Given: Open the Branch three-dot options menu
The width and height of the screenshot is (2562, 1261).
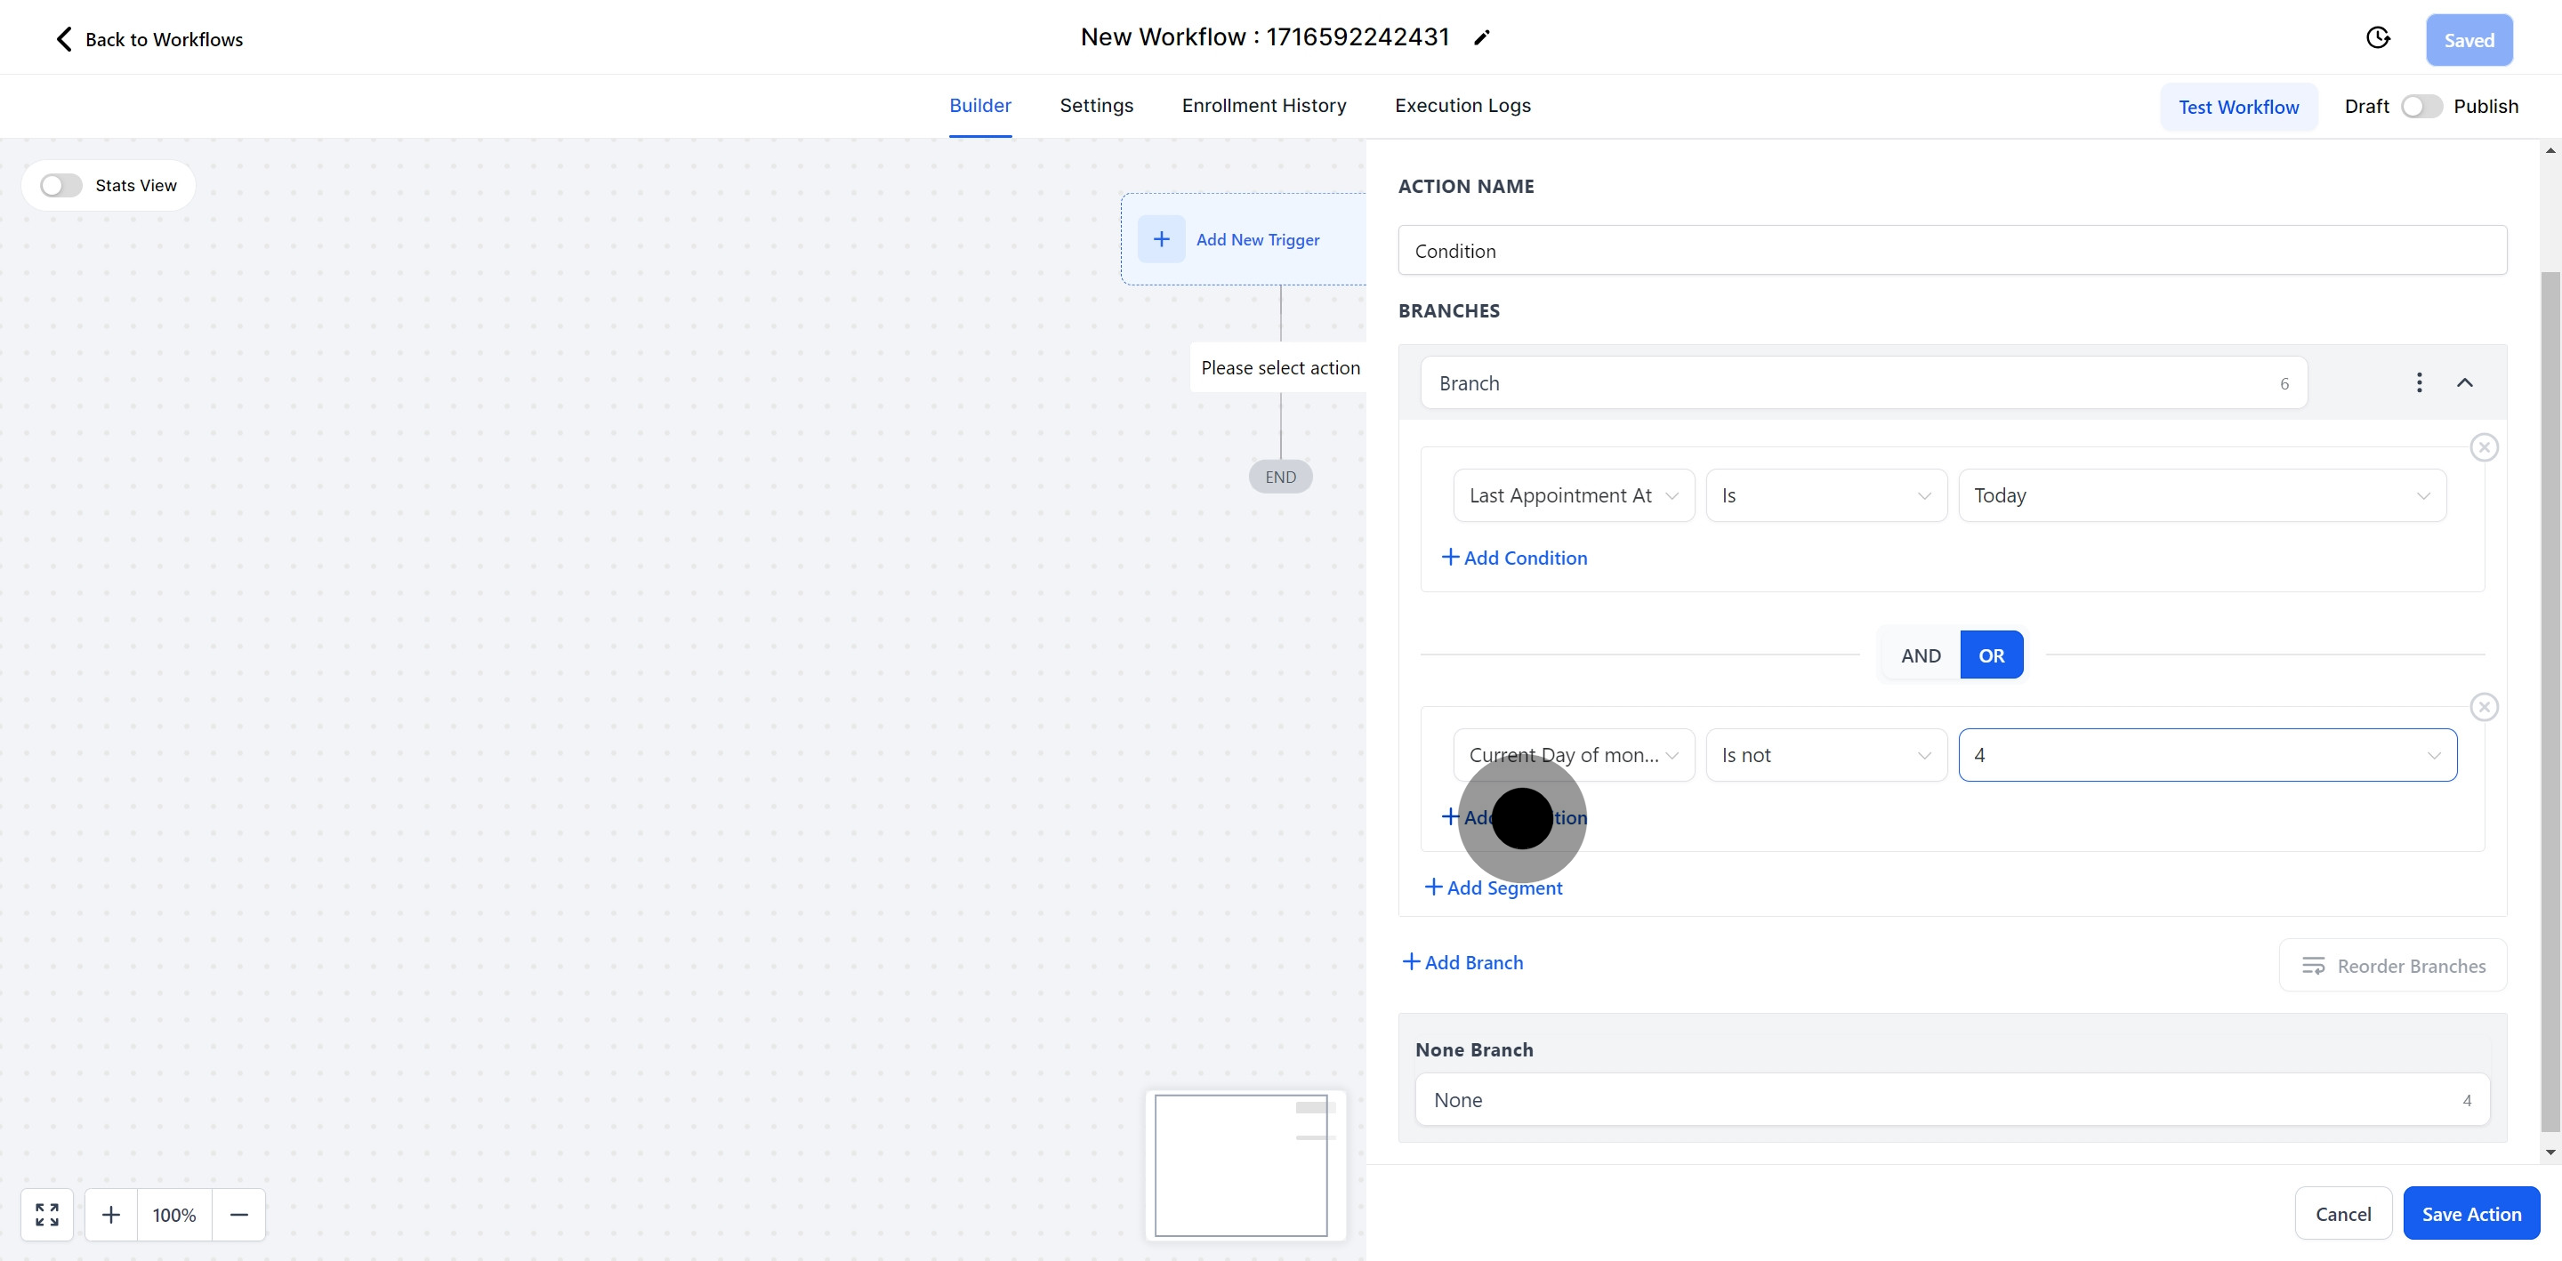Looking at the screenshot, I should (2419, 383).
